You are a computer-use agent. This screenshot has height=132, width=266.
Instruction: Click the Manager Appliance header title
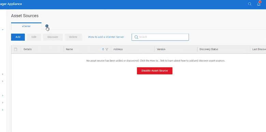coord(11,4)
